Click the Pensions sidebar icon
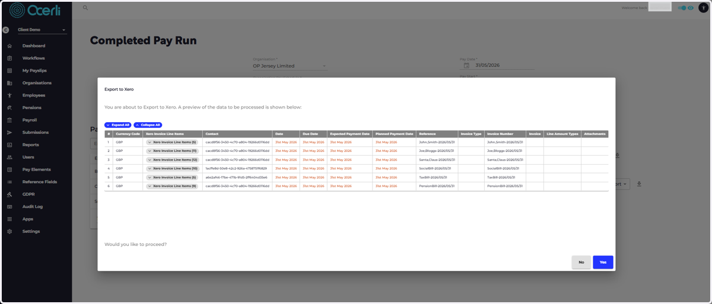Screen dimensions: 712x304 coord(9,108)
